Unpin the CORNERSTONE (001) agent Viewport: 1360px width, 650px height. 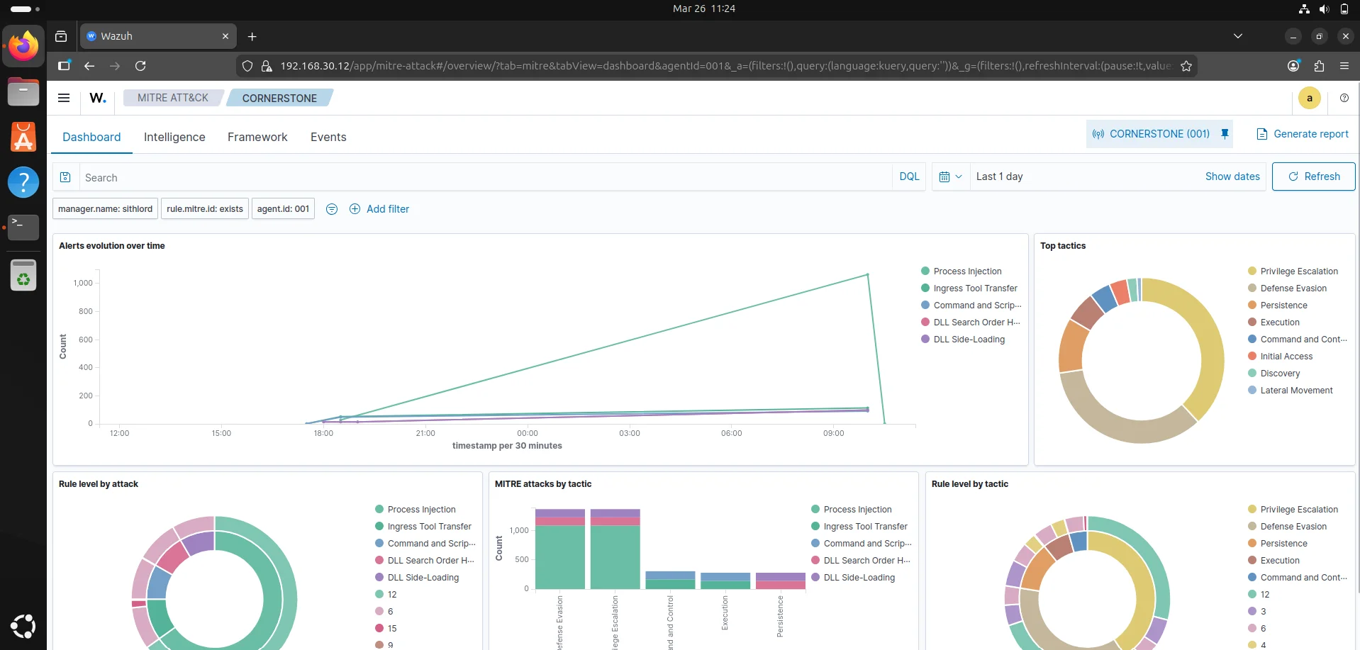[1225, 134]
